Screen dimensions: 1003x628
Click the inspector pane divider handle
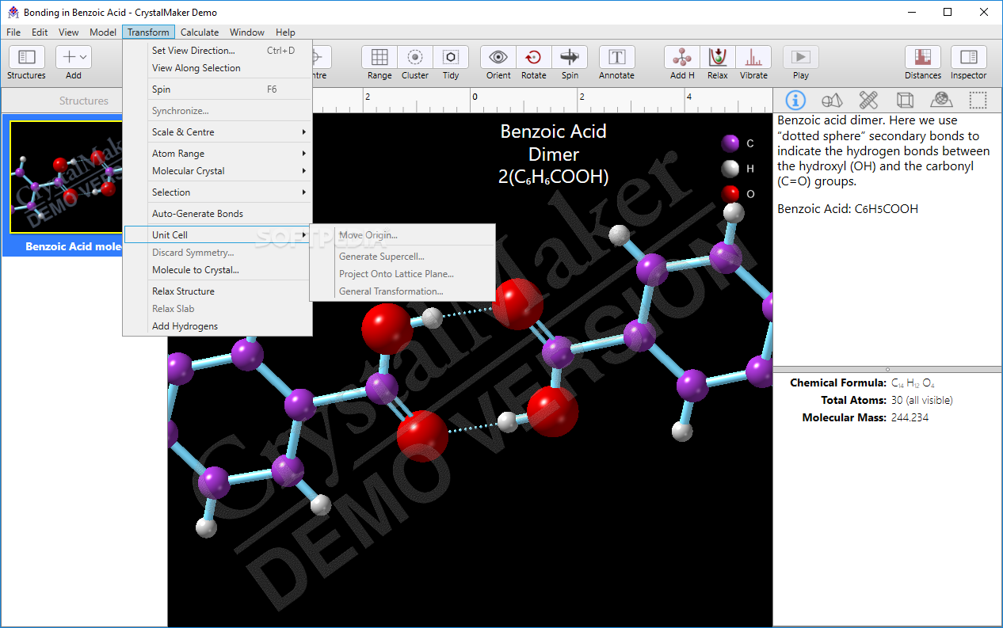tap(887, 369)
